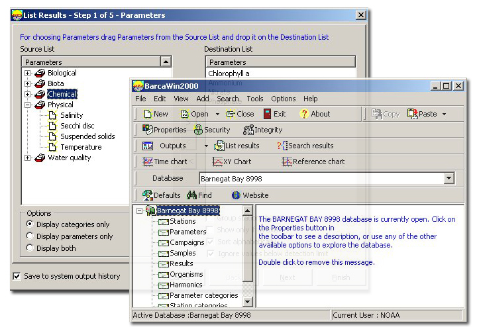
Task: Click the New toolbar icon
Action: click(x=148, y=114)
